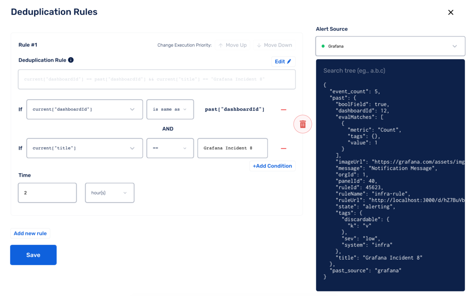Viewport: 468px width, 296px height.
Task: Click the Rule #1 heading
Action: [28, 45]
